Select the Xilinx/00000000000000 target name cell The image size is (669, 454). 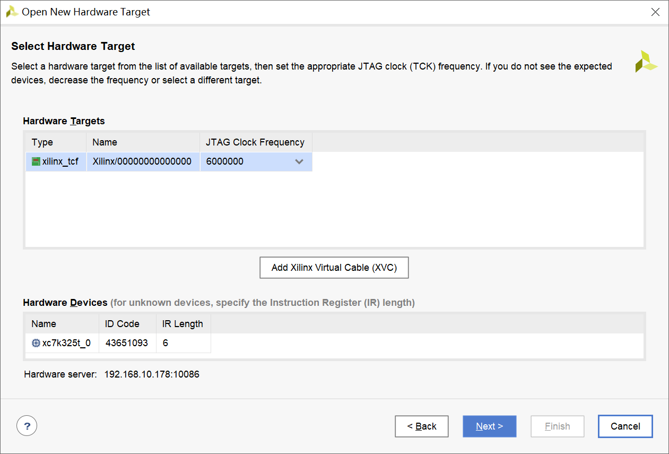[x=143, y=161]
